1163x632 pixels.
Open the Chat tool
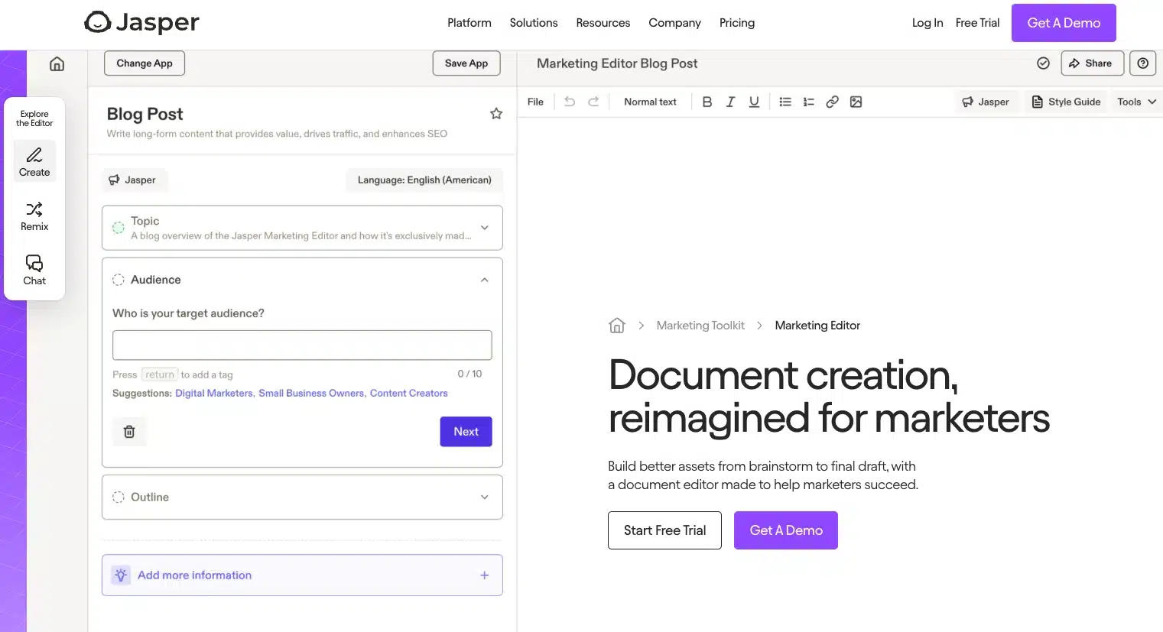point(34,271)
